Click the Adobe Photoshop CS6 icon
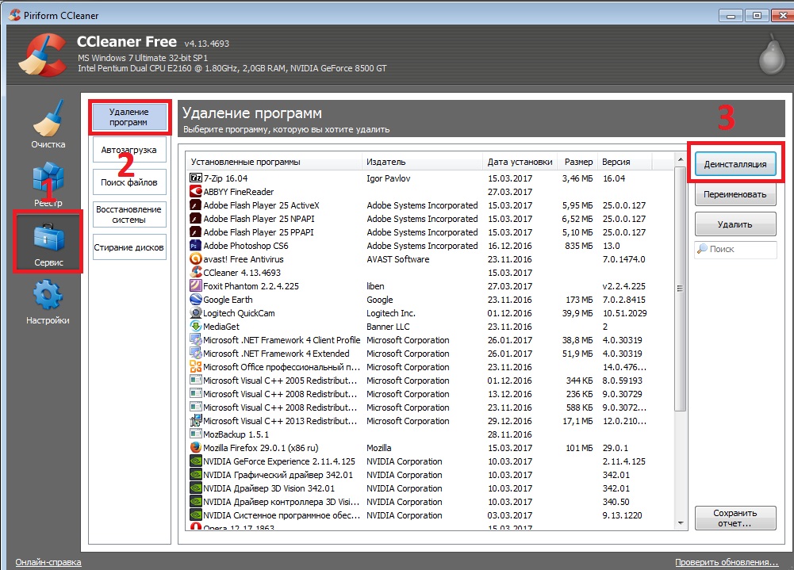Viewport: 794px width, 570px height. [x=195, y=246]
